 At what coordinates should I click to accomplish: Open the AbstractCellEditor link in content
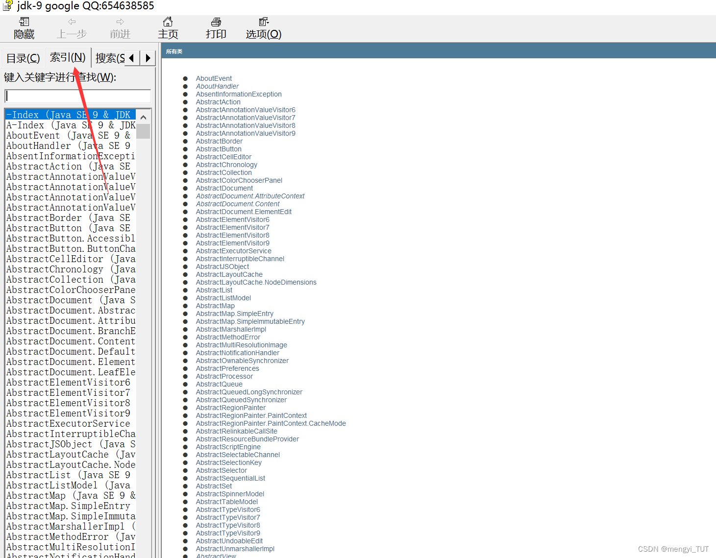pyautogui.click(x=223, y=157)
